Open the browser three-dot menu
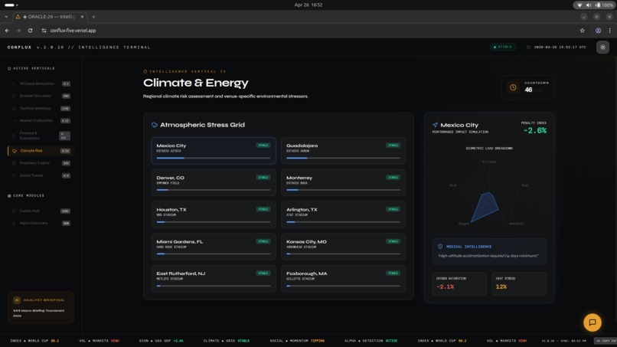 (x=609, y=31)
